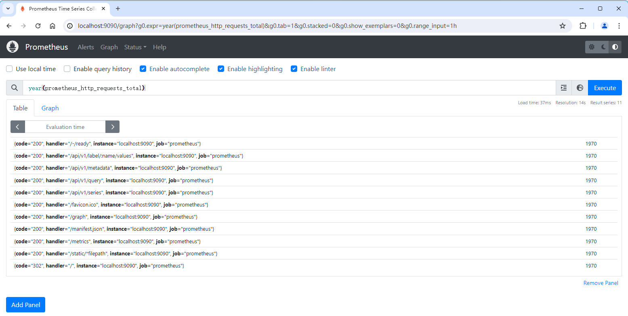Open the Graph navbar item
Image resolution: width=628 pixels, height=316 pixels.
tap(109, 47)
